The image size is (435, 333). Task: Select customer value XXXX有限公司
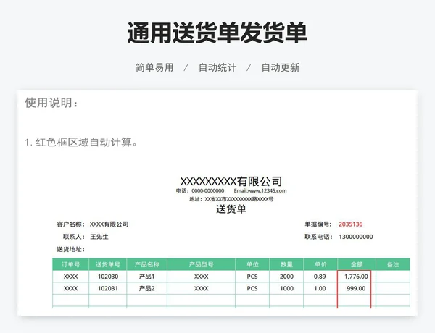point(109,224)
